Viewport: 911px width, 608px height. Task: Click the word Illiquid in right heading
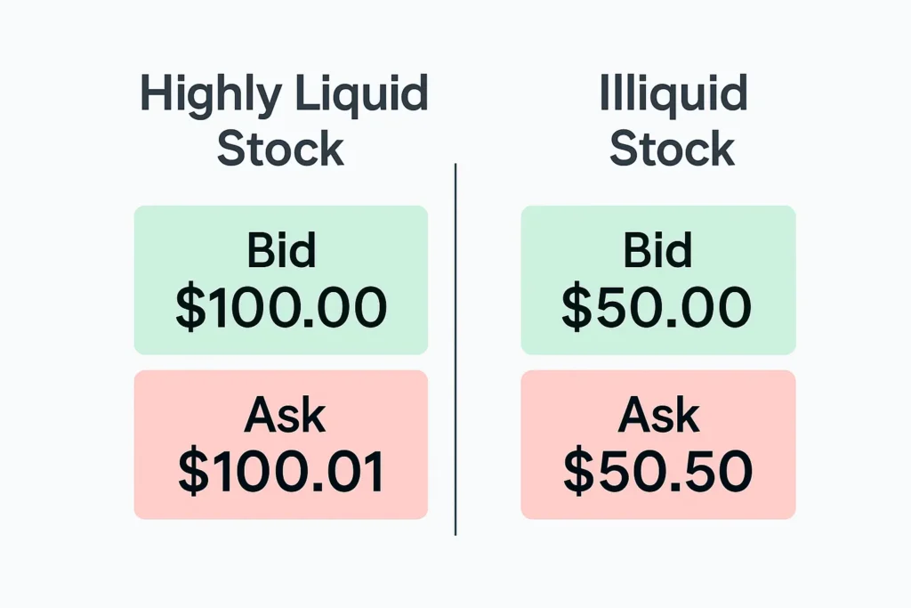[672, 93]
